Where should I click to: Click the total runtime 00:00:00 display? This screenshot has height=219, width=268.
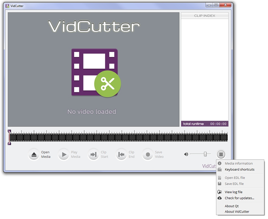(205, 124)
